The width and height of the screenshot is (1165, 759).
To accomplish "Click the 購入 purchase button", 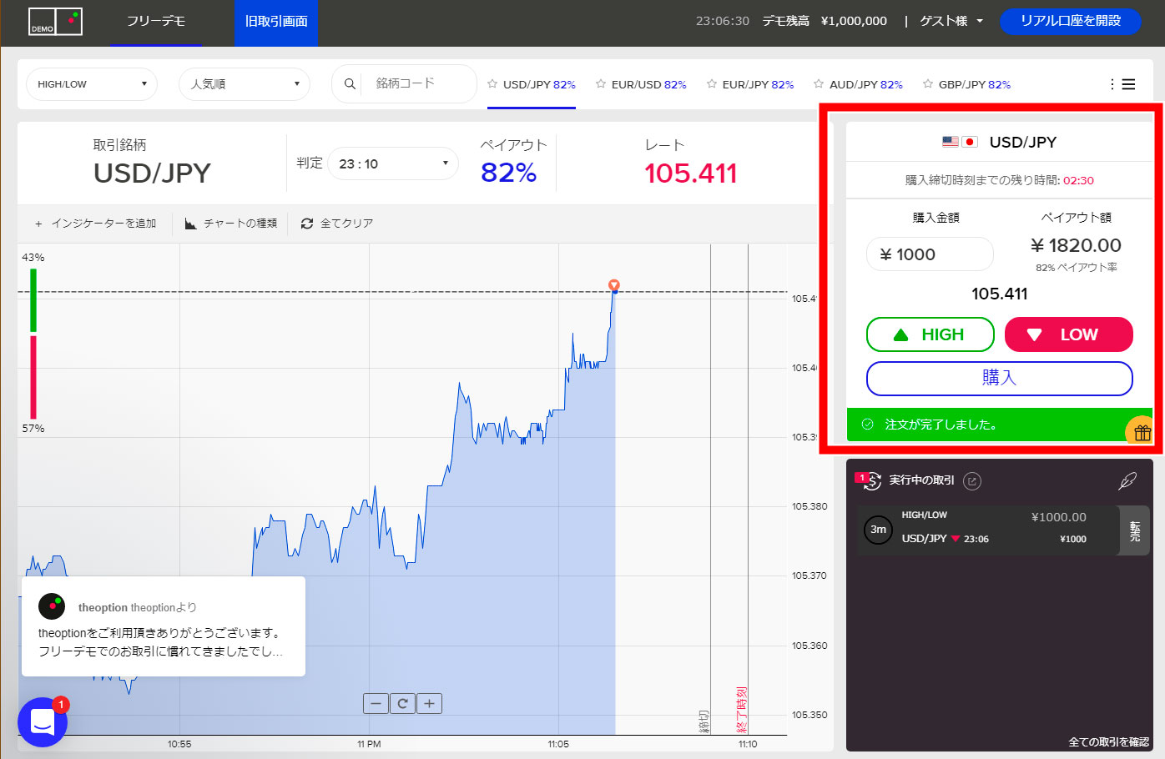I will point(1000,379).
